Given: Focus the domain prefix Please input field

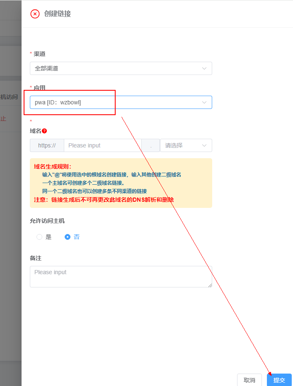Looking at the screenshot, I should [x=102, y=145].
